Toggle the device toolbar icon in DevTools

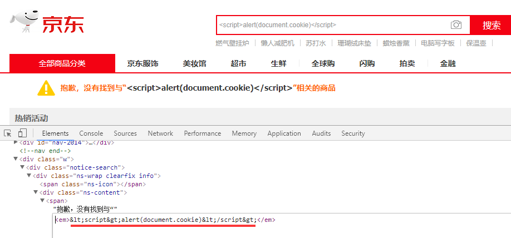click(22, 133)
